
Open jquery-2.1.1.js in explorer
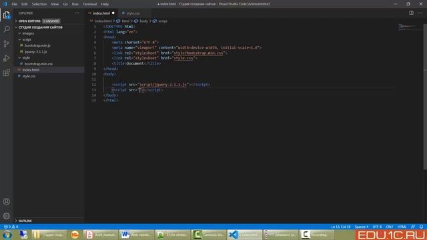[x=35, y=52]
